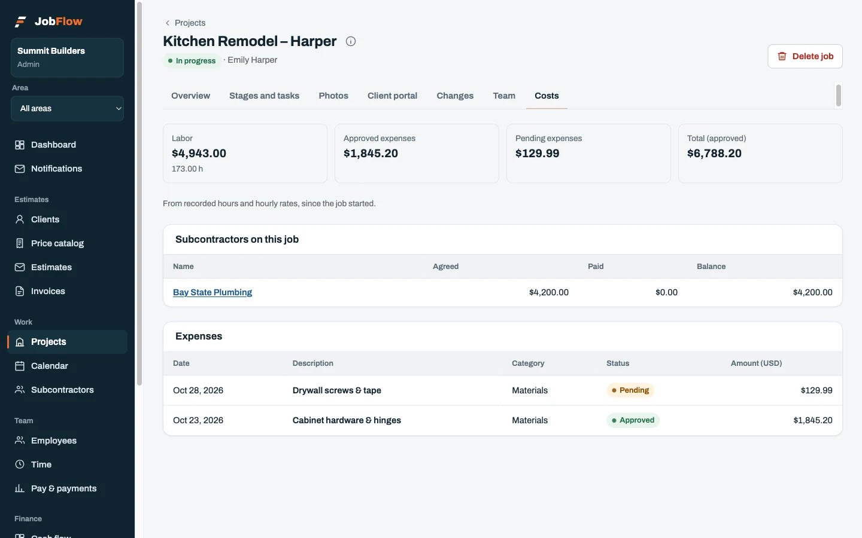The height and width of the screenshot is (538, 862).
Task: Open the Stages and tasks tab
Action: tap(264, 96)
